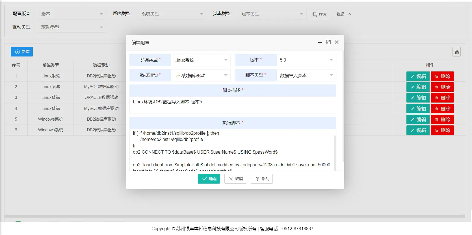The width and height of the screenshot is (472, 235).
Task: Click the 执行脚本 text area scrollbar
Action: [x=335, y=153]
